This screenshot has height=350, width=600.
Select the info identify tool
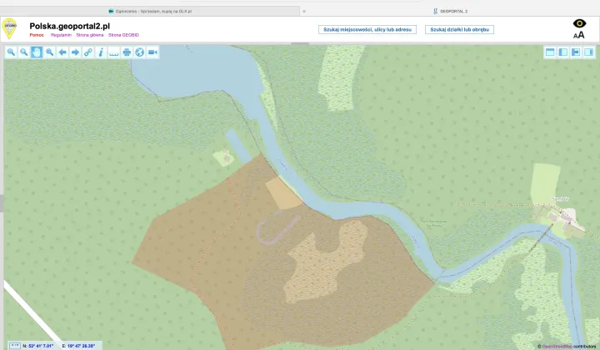pyautogui.click(x=101, y=52)
